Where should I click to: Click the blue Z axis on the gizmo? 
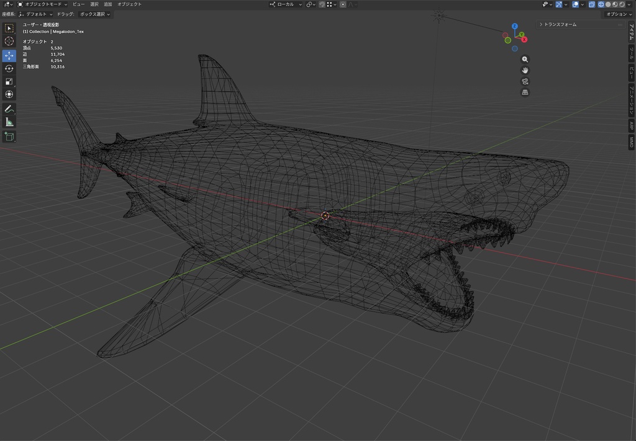[x=514, y=26]
